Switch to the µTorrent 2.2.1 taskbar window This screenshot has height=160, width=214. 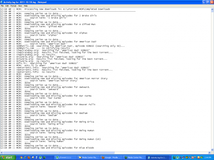[x=66, y=158]
